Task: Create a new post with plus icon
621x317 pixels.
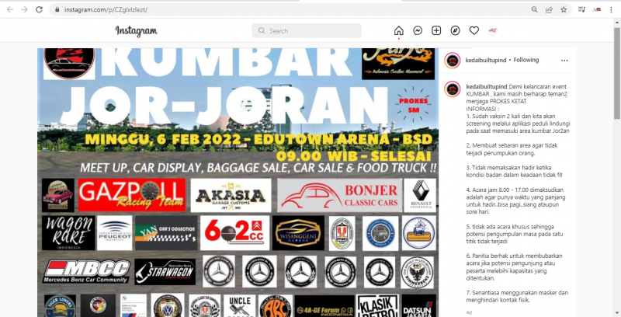Action: (436, 30)
